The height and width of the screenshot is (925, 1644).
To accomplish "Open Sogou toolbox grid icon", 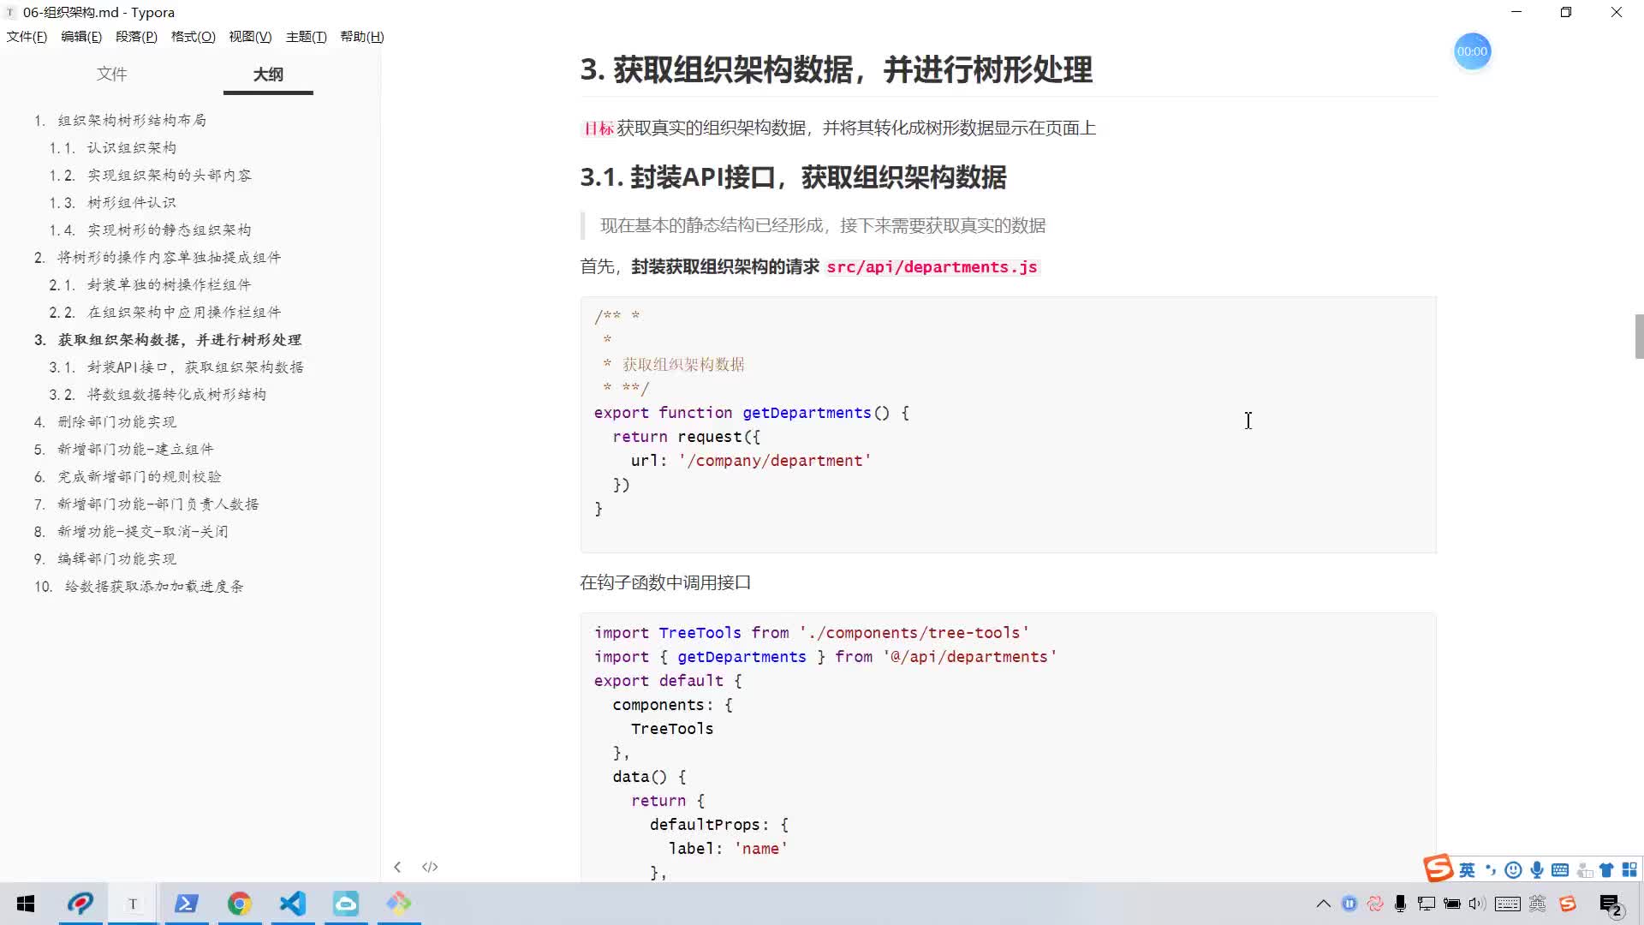I will click(x=1629, y=870).
